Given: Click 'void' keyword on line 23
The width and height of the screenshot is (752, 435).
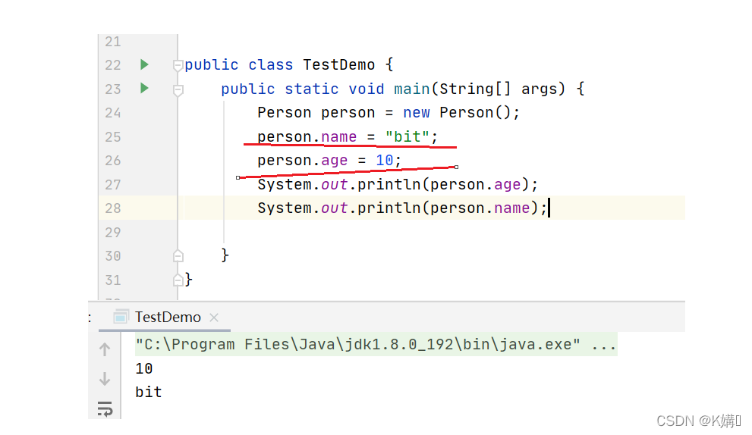Looking at the screenshot, I should click(x=367, y=89).
